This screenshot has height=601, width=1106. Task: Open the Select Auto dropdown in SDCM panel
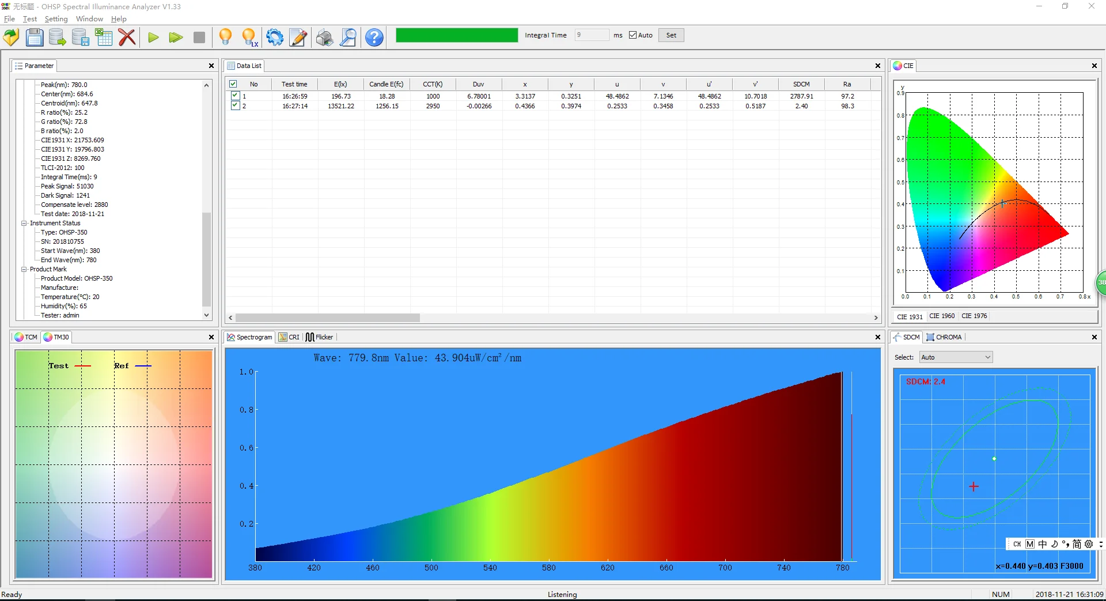[987, 357]
